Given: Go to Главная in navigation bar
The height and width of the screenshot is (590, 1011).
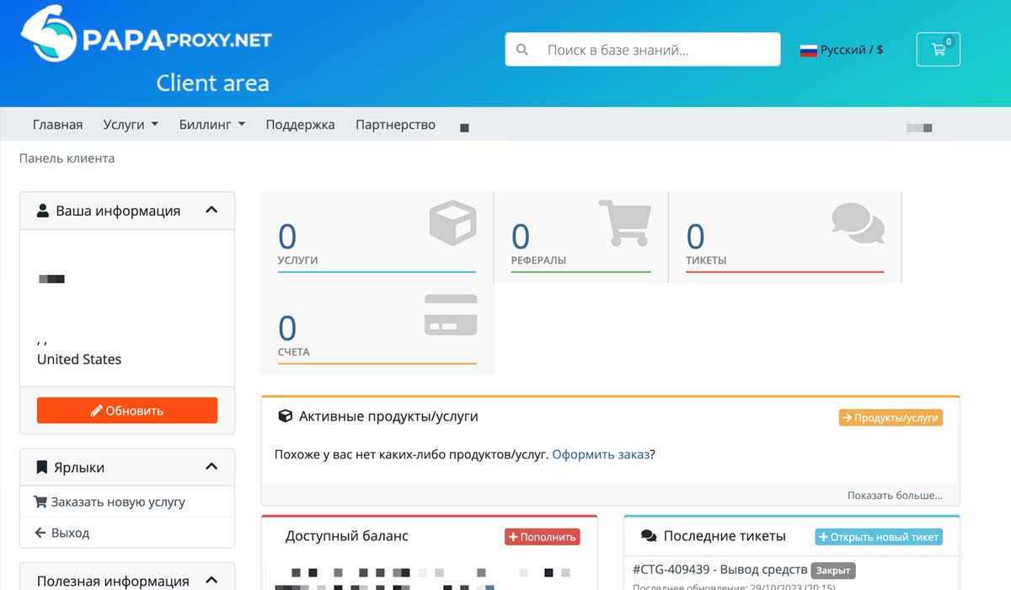Looking at the screenshot, I should pos(57,125).
